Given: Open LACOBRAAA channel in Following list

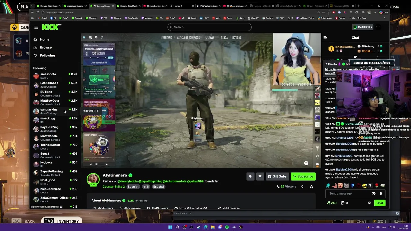Looking at the screenshot, I should point(55,85).
